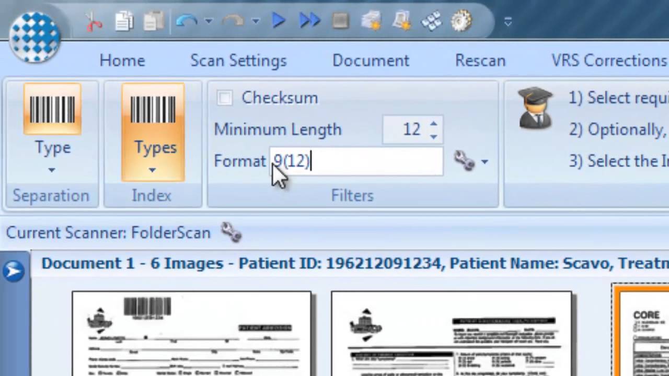
Task: Open the gear settings icon in toolbar
Action: pos(462,21)
